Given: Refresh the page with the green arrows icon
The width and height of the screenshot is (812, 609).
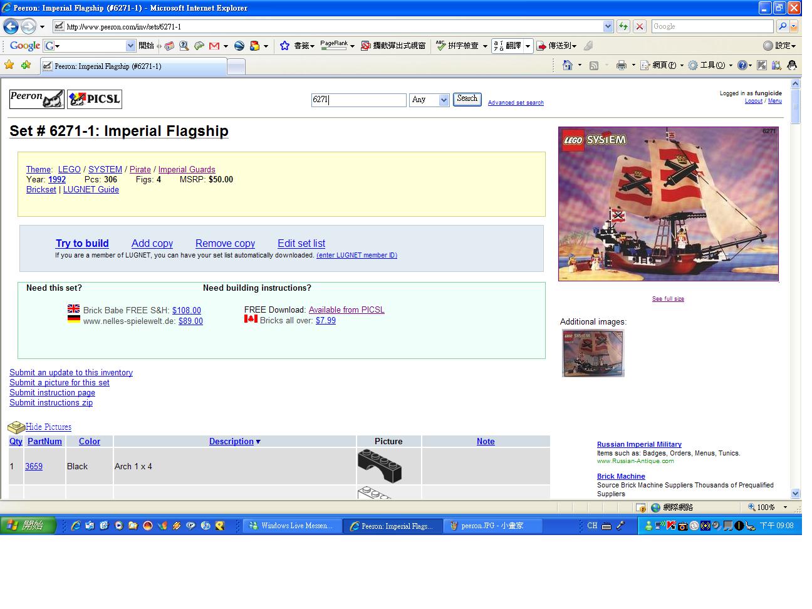Looking at the screenshot, I should point(623,26).
